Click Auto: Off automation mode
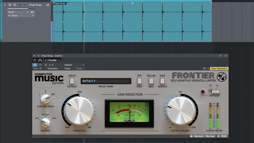 pyautogui.click(x=37, y=69)
